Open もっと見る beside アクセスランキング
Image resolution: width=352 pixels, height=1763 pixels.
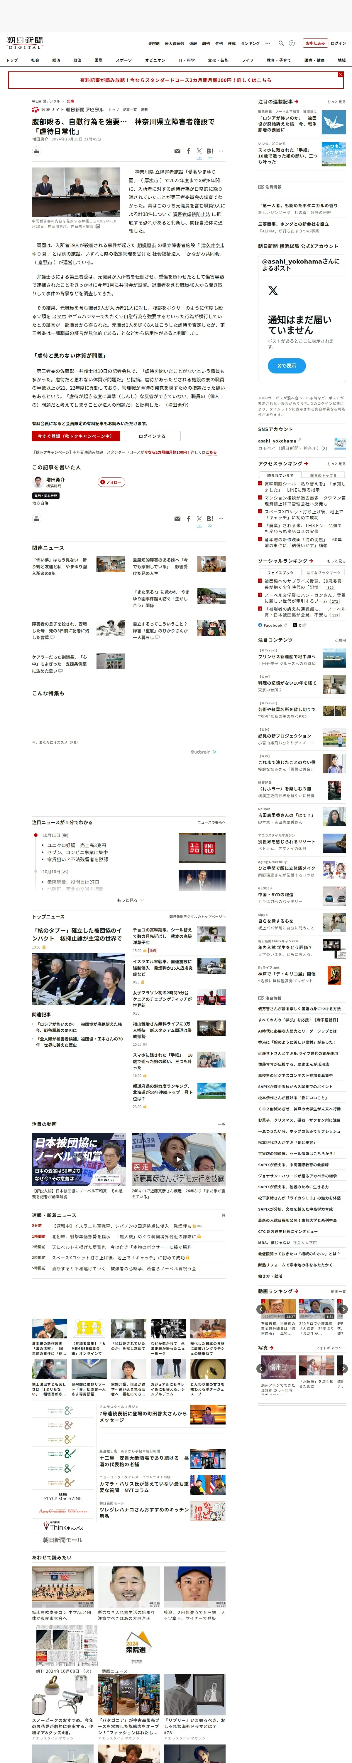click(336, 464)
